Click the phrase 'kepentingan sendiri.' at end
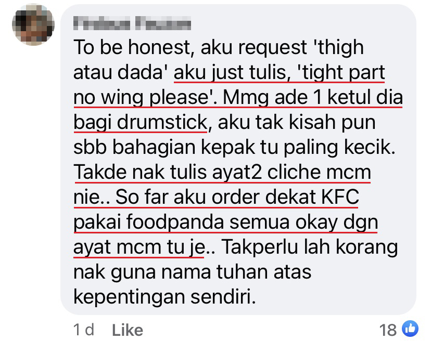Screen dimensions: 431x341 pyautogui.click(x=164, y=297)
